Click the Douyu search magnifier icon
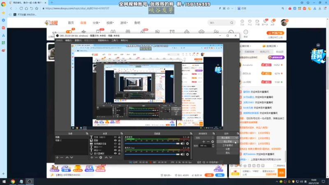329x185 pixels. [232, 23]
